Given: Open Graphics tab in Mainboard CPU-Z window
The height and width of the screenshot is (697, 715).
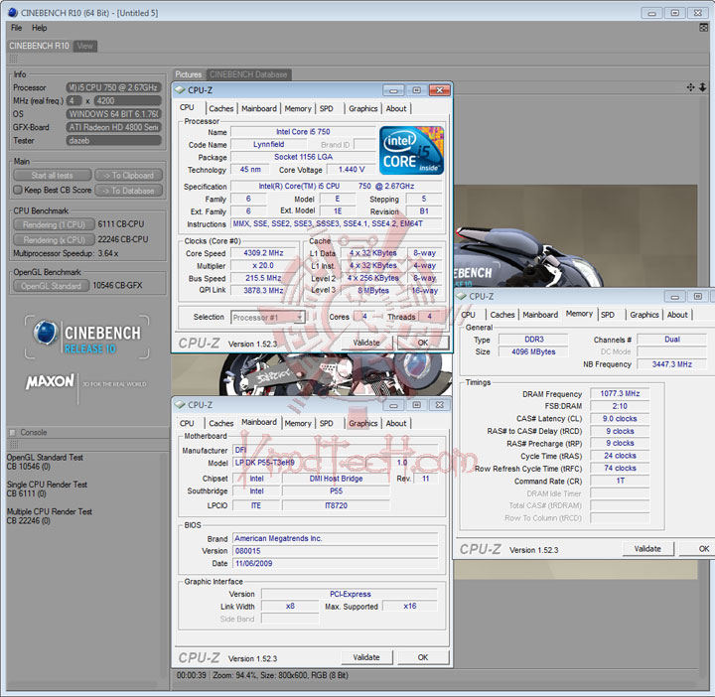Looking at the screenshot, I should 363,424.
